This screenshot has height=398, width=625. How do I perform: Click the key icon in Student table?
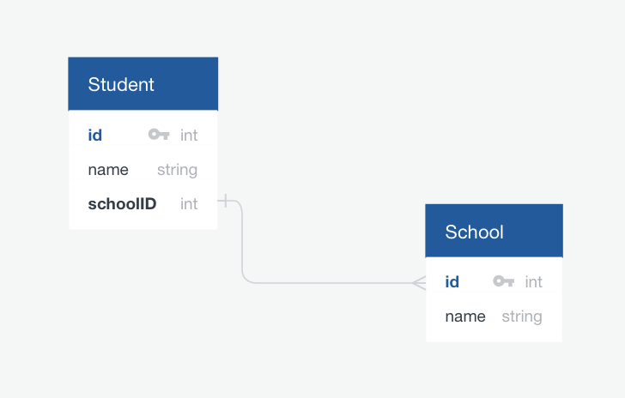(x=159, y=135)
